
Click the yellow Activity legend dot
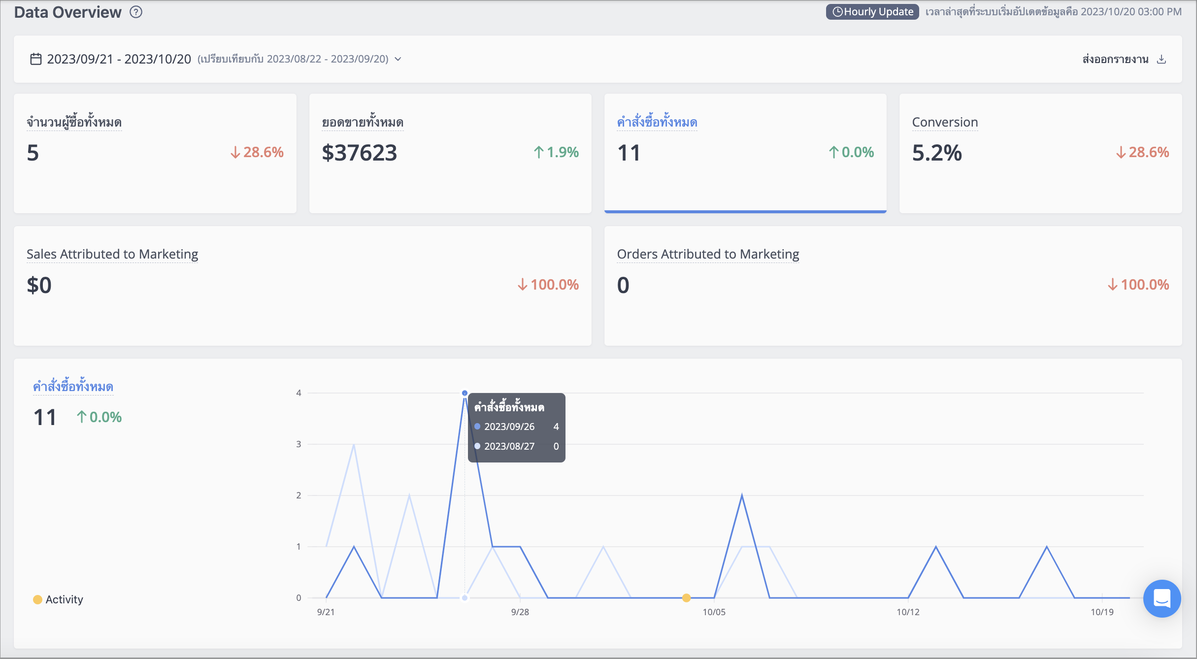(37, 599)
